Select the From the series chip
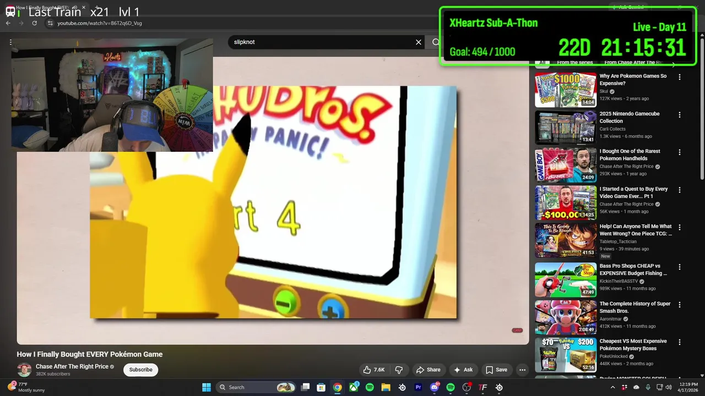Screen dimensions: 705x396 click(x=574, y=63)
